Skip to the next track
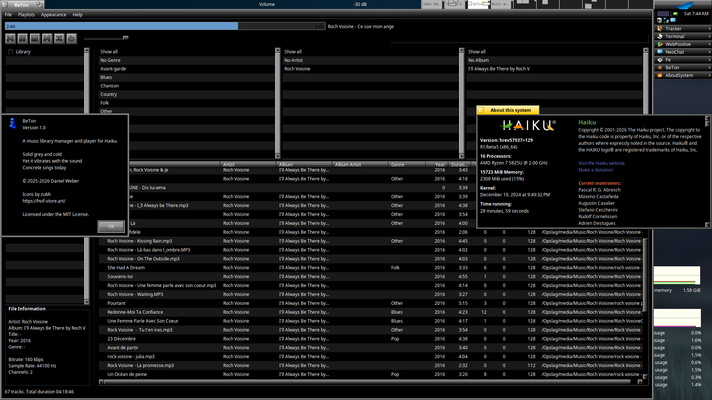This screenshot has height=400, width=712. point(47,38)
